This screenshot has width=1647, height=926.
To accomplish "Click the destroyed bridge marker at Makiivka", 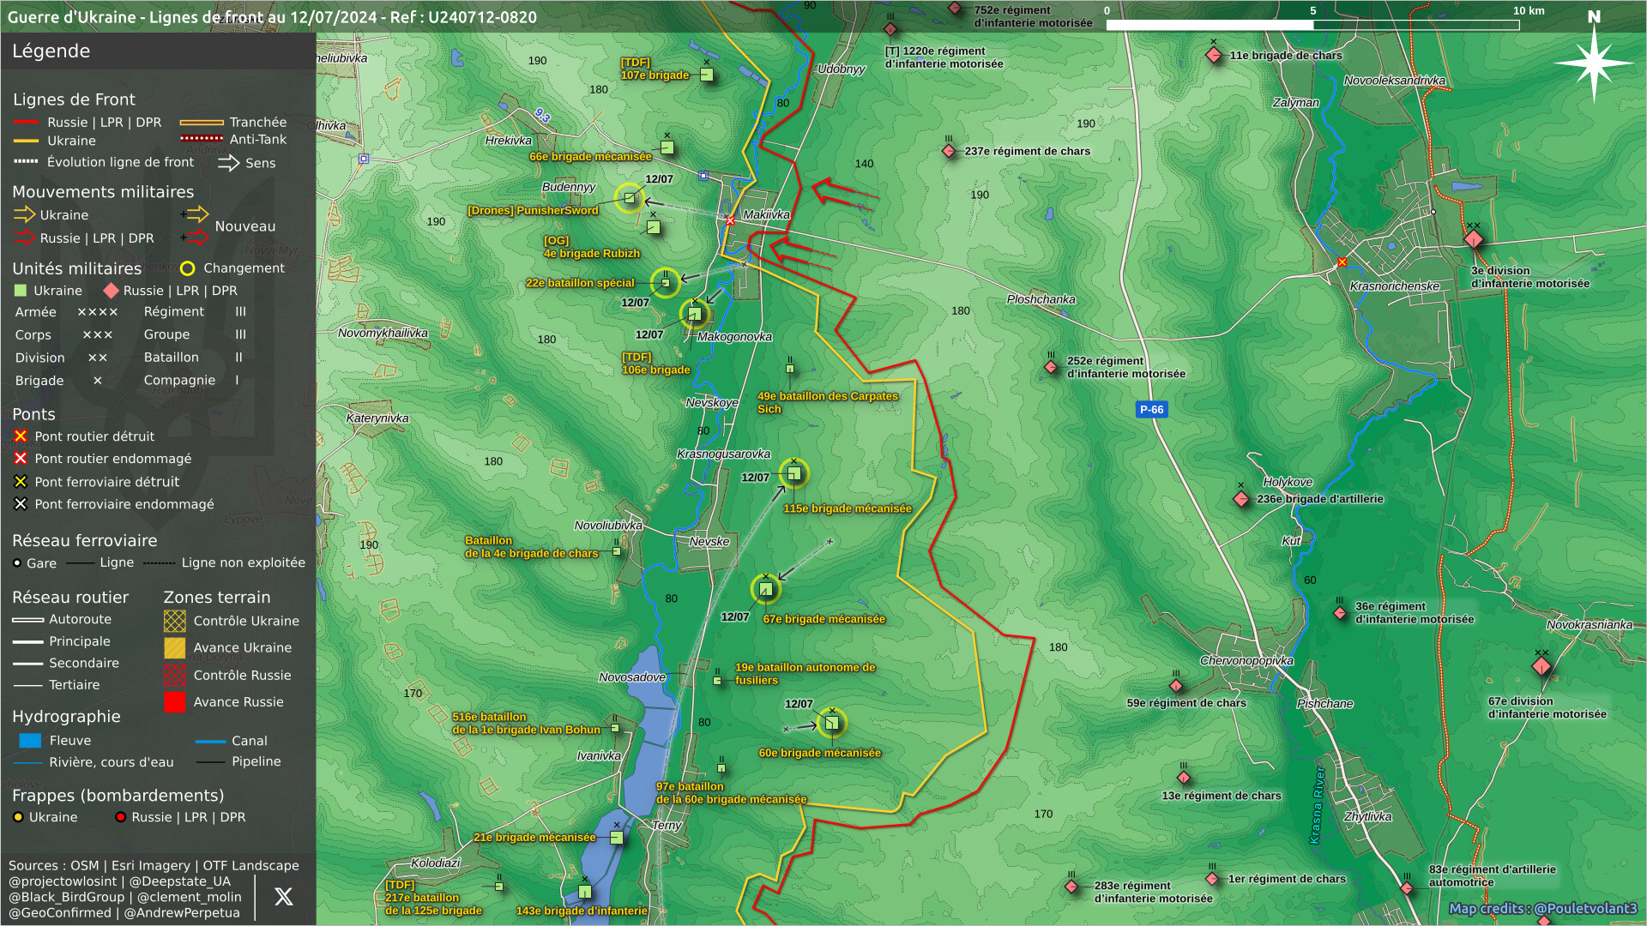I will tap(730, 221).
